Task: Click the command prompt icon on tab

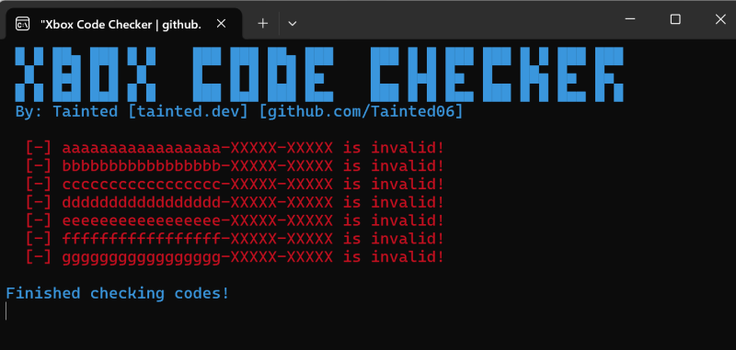Action: tap(22, 24)
